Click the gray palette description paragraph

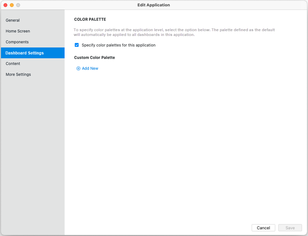pos(174,32)
